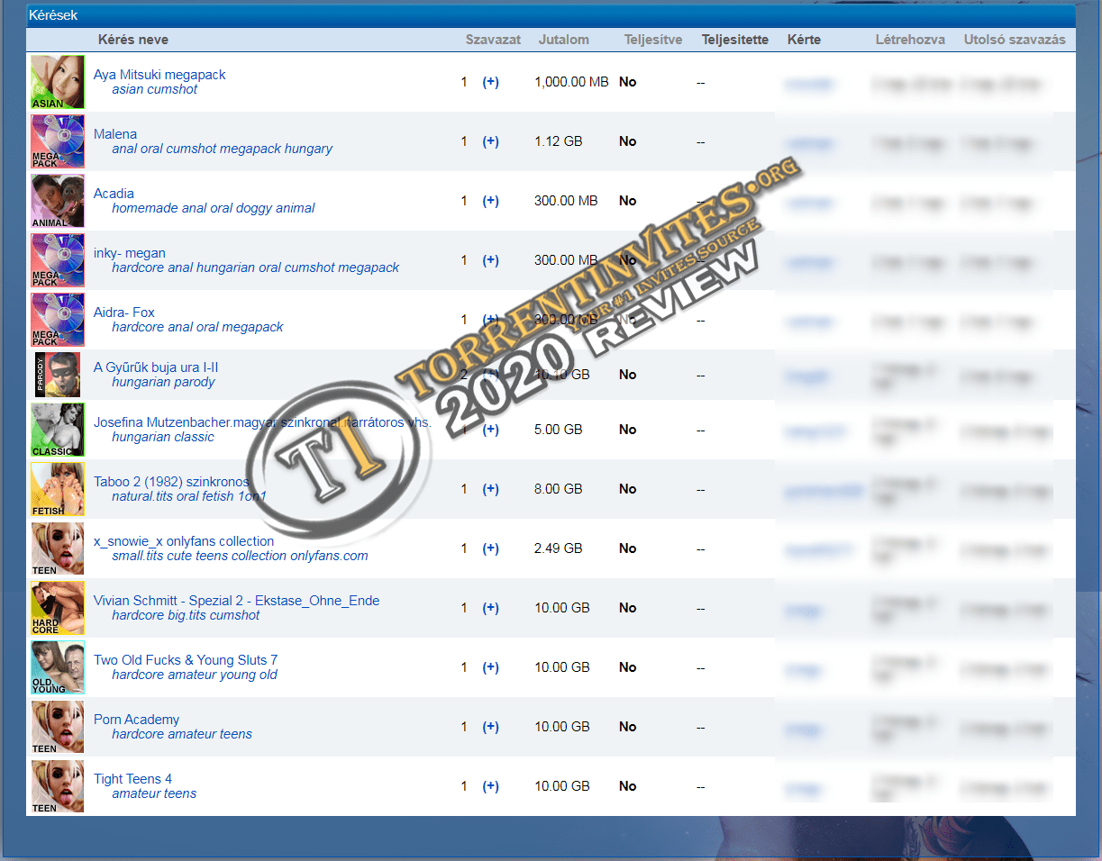Screen dimensions: 1102x861
Task: Open A Gyűrűk buja ura I-II request
Action: click(x=156, y=367)
